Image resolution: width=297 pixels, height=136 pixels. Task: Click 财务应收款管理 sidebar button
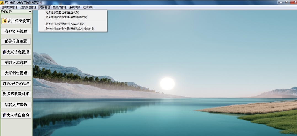pyautogui.click(x=16, y=84)
